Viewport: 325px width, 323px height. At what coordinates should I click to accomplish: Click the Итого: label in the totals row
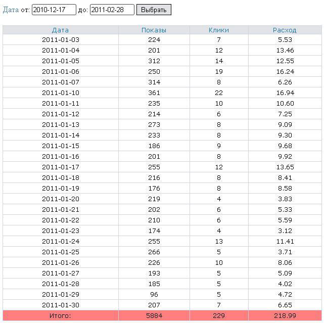60,316
